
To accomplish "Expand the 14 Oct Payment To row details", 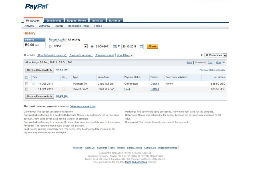I will [34, 84].
